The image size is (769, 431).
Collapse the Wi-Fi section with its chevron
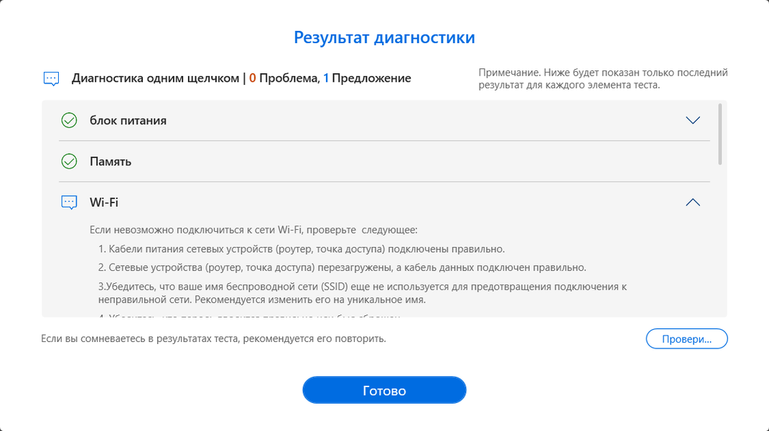pyautogui.click(x=692, y=203)
